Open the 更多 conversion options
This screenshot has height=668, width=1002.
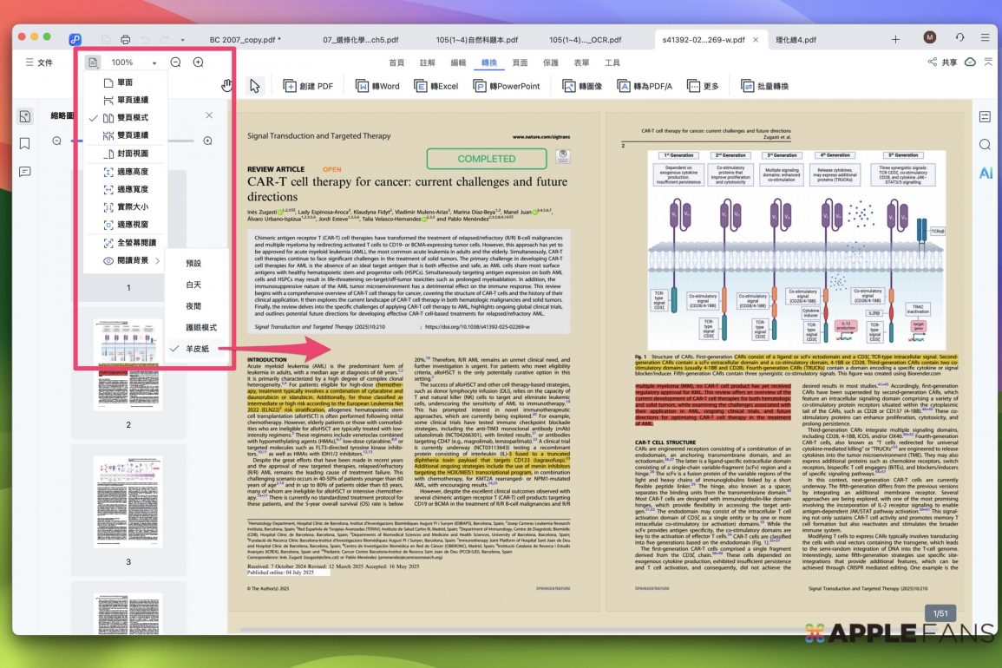click(703, 86)
